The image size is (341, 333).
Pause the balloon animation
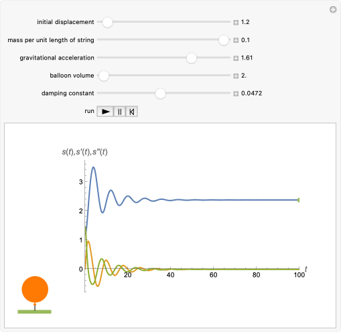(120, 112)
